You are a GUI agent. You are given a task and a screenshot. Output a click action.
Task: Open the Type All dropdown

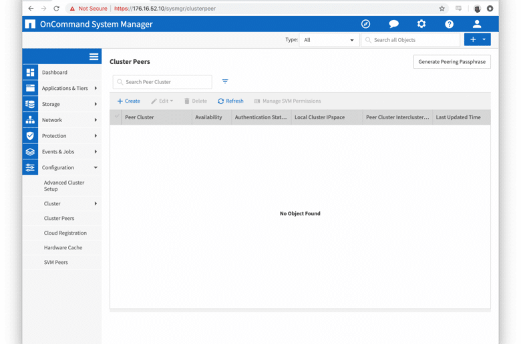point(329,40)
